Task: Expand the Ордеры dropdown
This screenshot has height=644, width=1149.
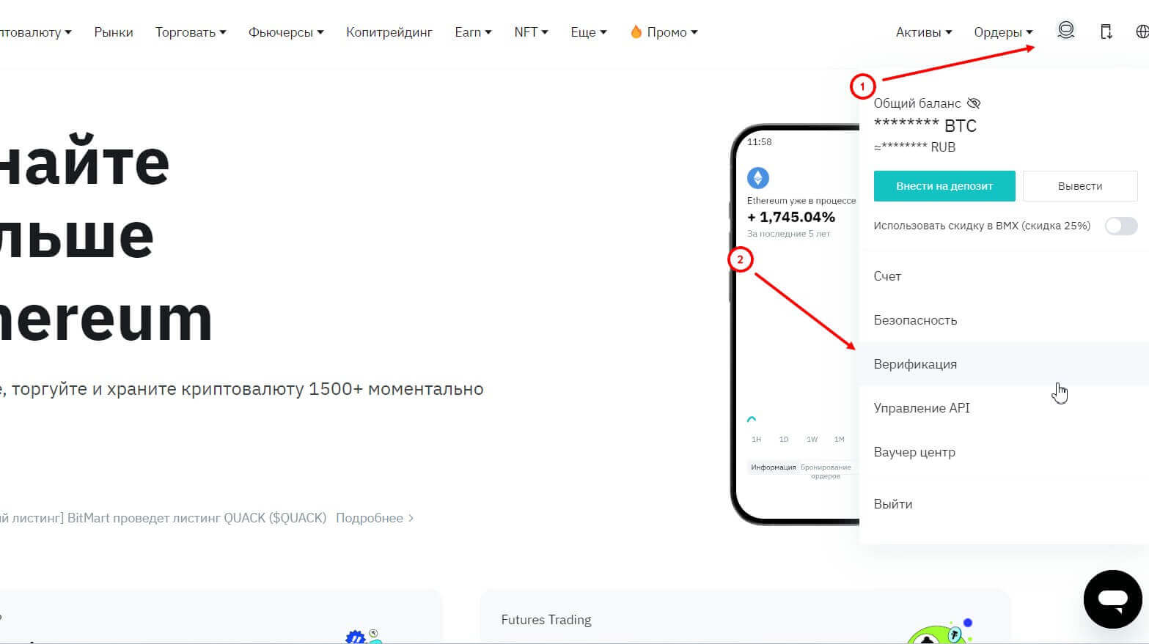Action: (1002, 32)
